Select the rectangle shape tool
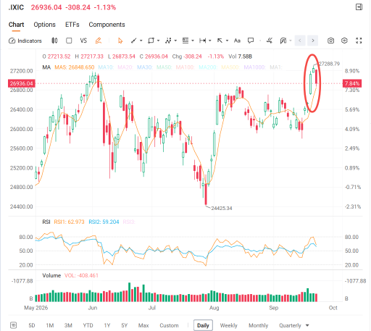Screen dimensions: 371x331 [x=151, y=41]
